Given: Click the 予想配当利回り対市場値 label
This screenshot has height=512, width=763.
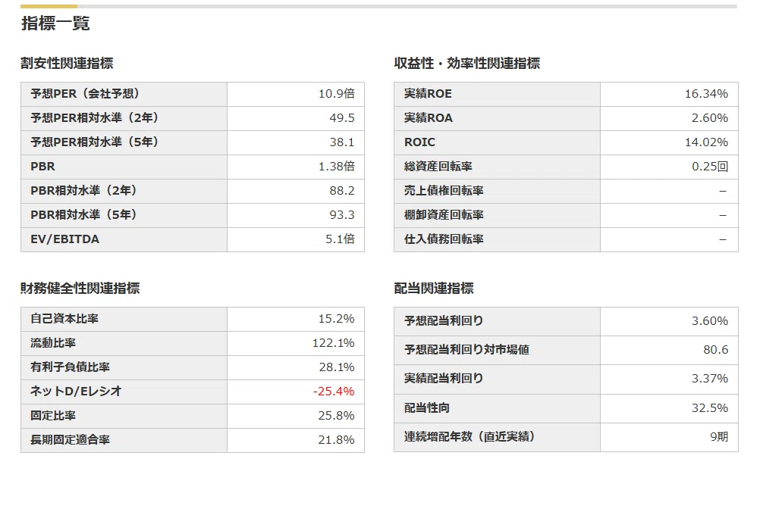Looking at the screenshot, I should (466, 350).
